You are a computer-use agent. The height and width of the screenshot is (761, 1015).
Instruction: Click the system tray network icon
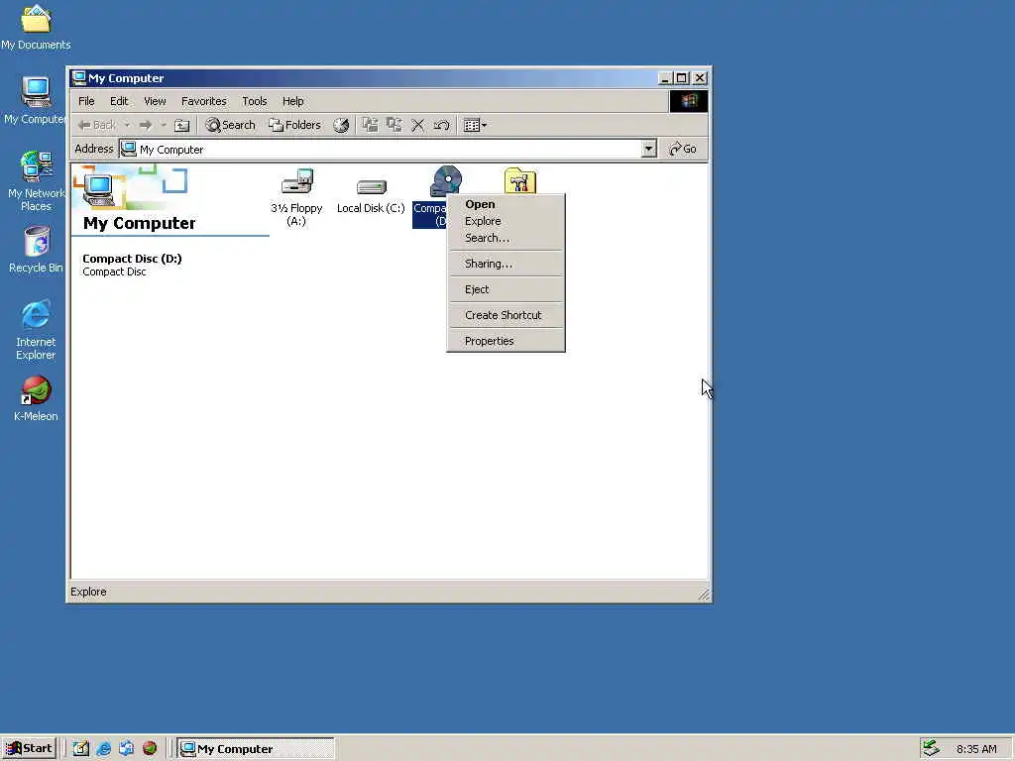[931, 748]
